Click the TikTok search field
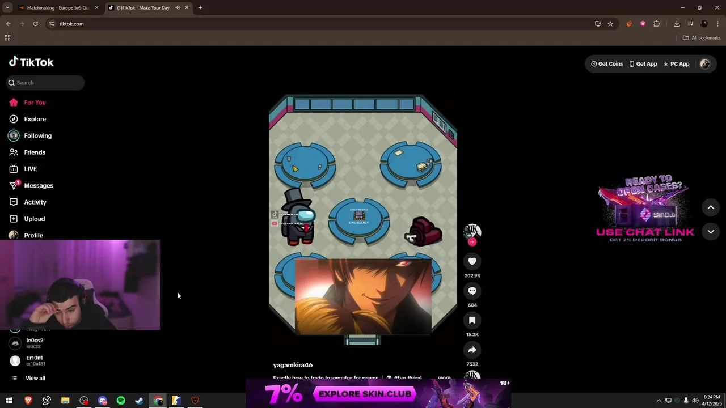 pyautogui.click(x=45, y=83)
